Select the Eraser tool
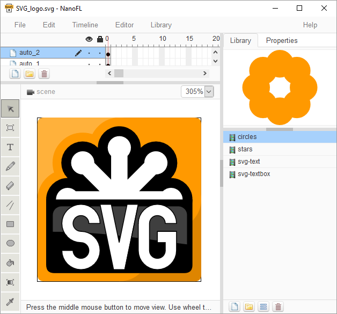Viewport: 337px width, 314px height. [x=10, y=186]
